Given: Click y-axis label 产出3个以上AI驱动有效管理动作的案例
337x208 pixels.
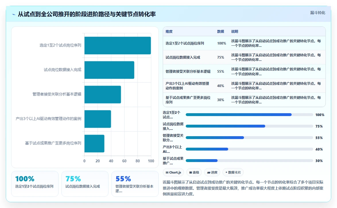Looking at the screenshot, I should pyautogui.click(x=48, y=119).
